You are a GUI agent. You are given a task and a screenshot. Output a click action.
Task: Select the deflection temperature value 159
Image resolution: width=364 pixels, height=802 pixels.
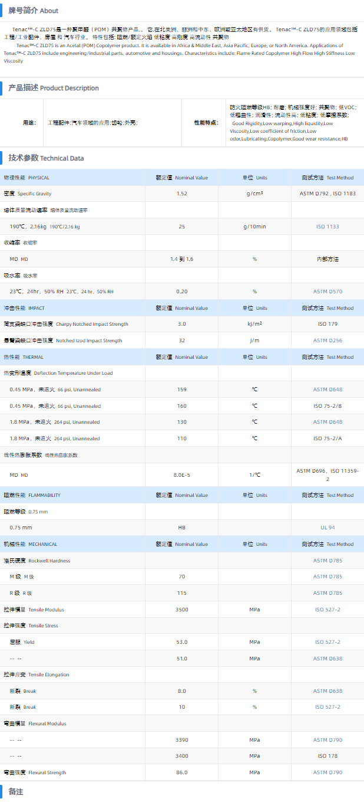point(181,389)
